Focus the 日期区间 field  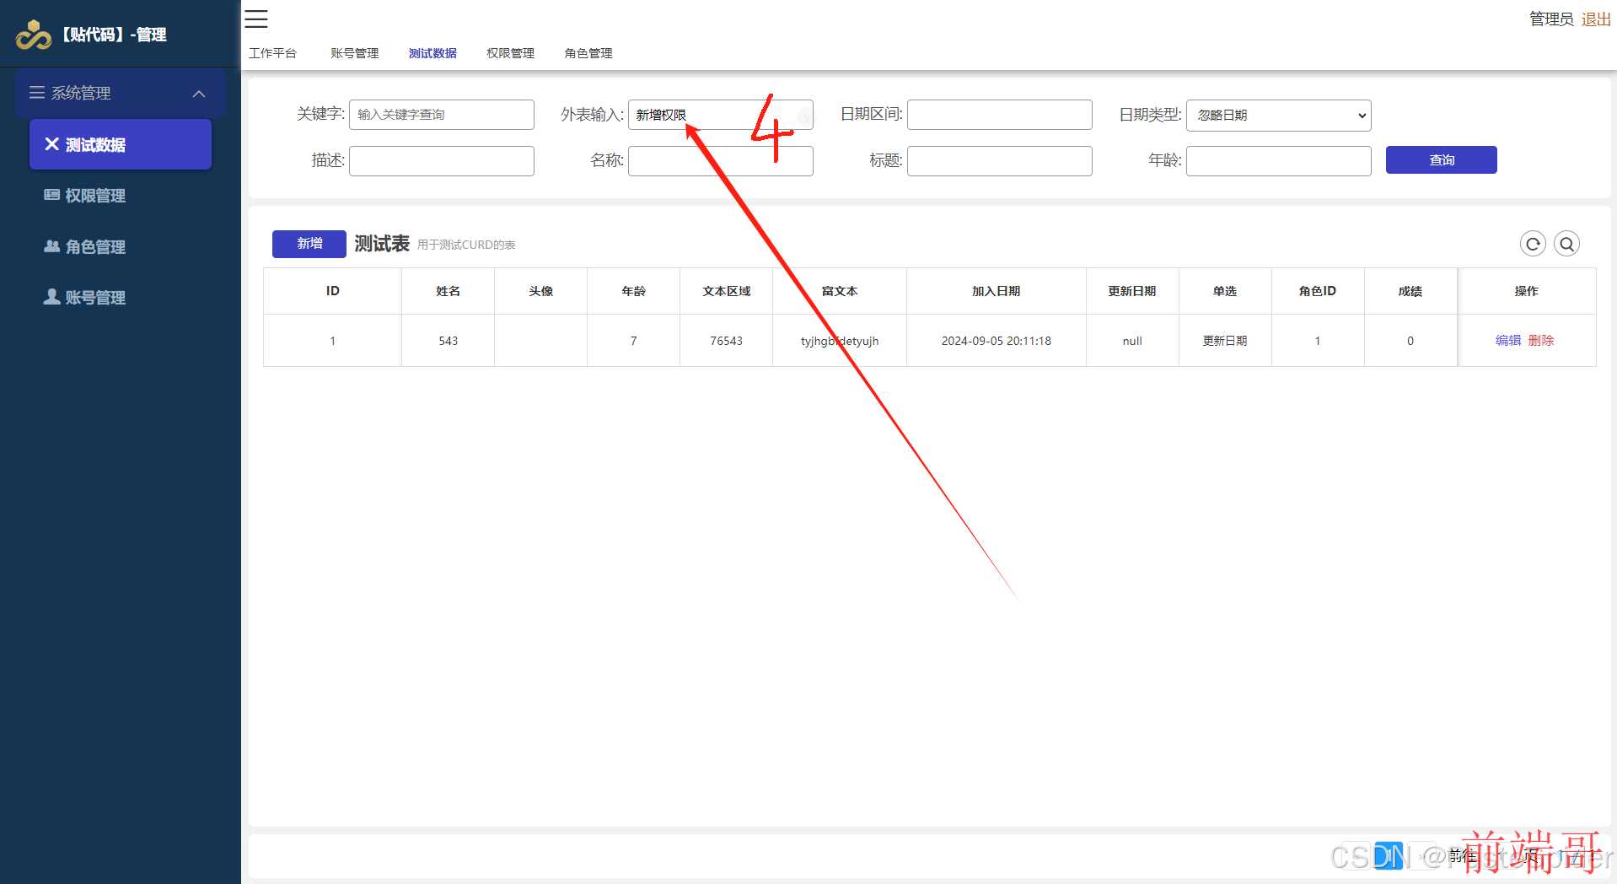[x=1000, y=115]
